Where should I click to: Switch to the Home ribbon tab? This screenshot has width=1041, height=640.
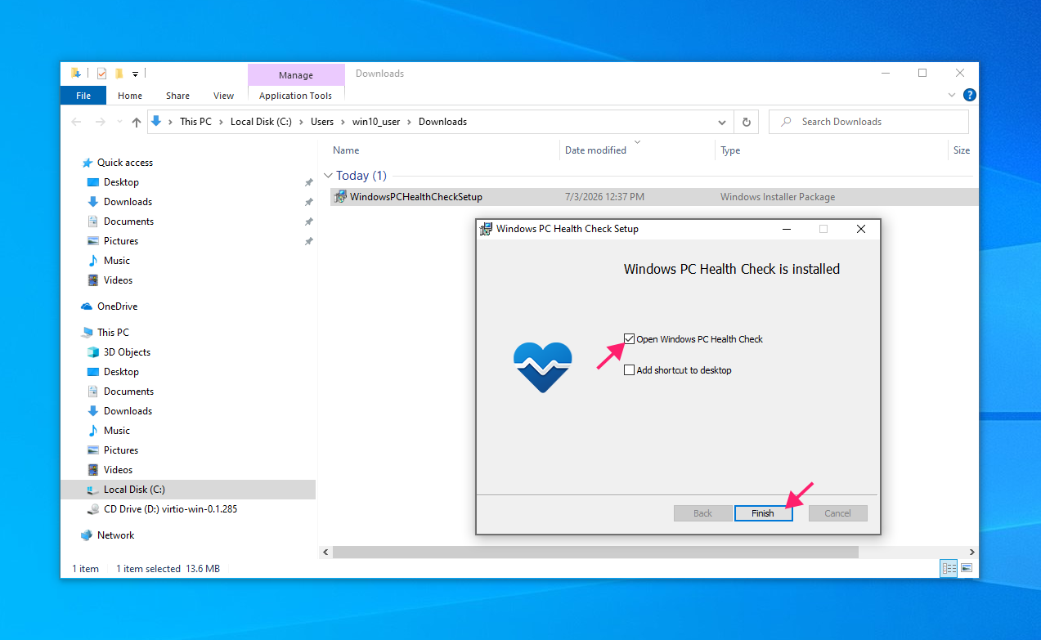(x=130, y=96)
